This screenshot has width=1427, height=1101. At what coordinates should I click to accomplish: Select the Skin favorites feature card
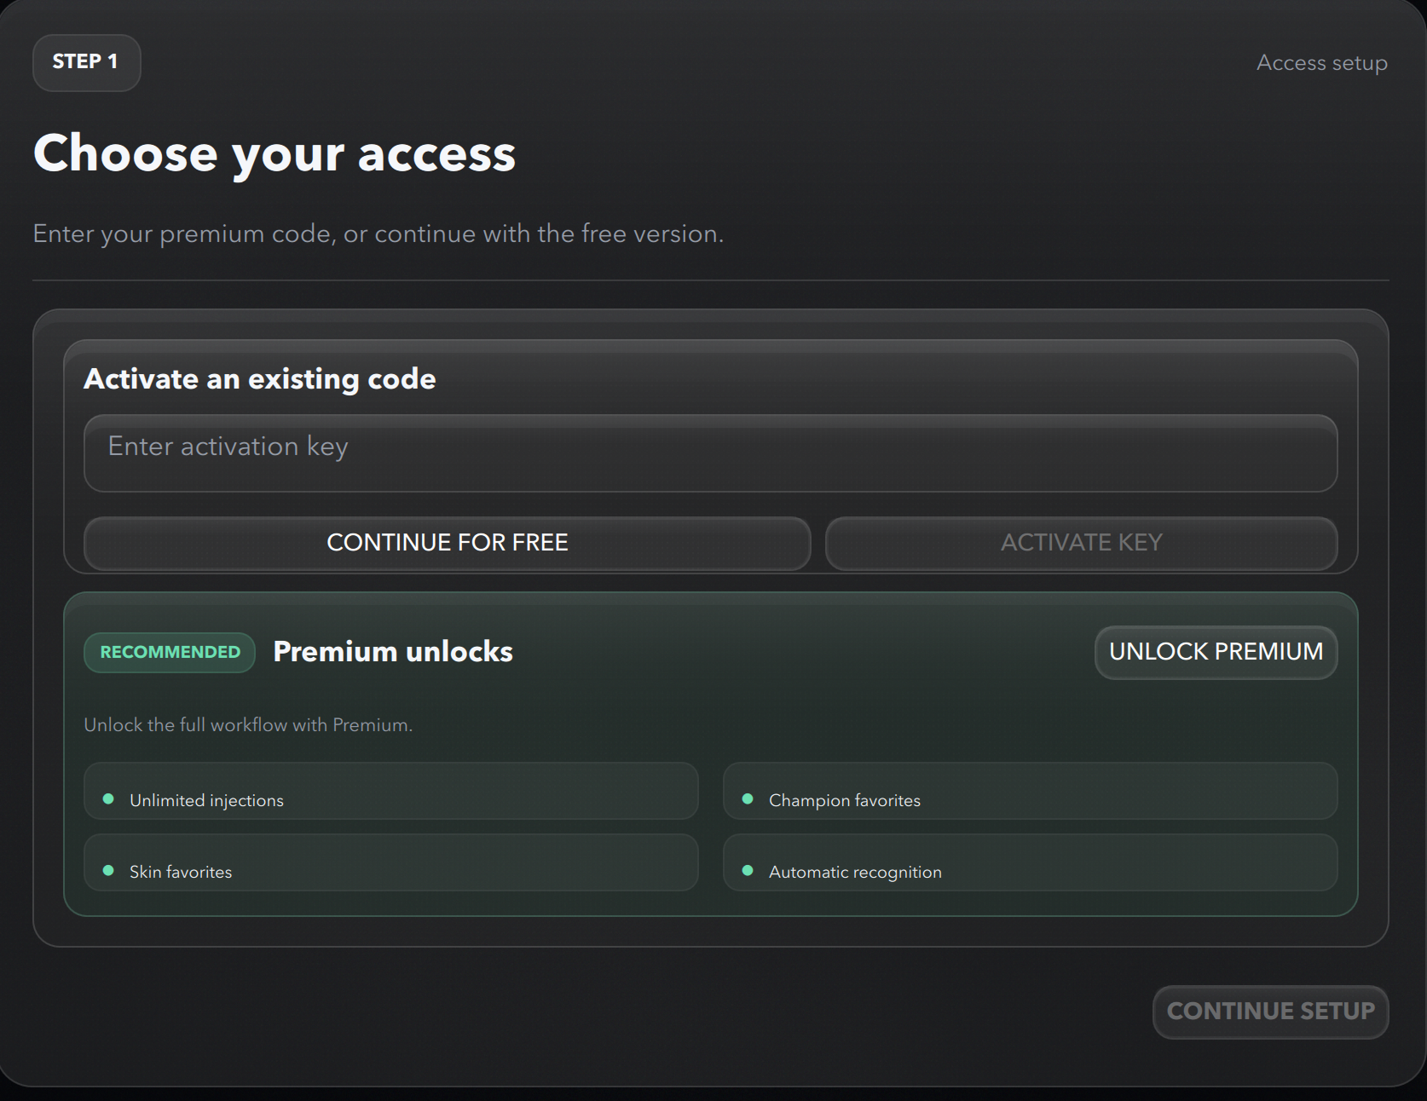(x=390, y=863)
